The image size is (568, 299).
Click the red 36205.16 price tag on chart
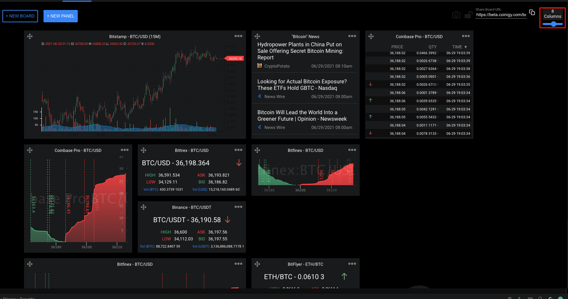[x=234, y=58]
